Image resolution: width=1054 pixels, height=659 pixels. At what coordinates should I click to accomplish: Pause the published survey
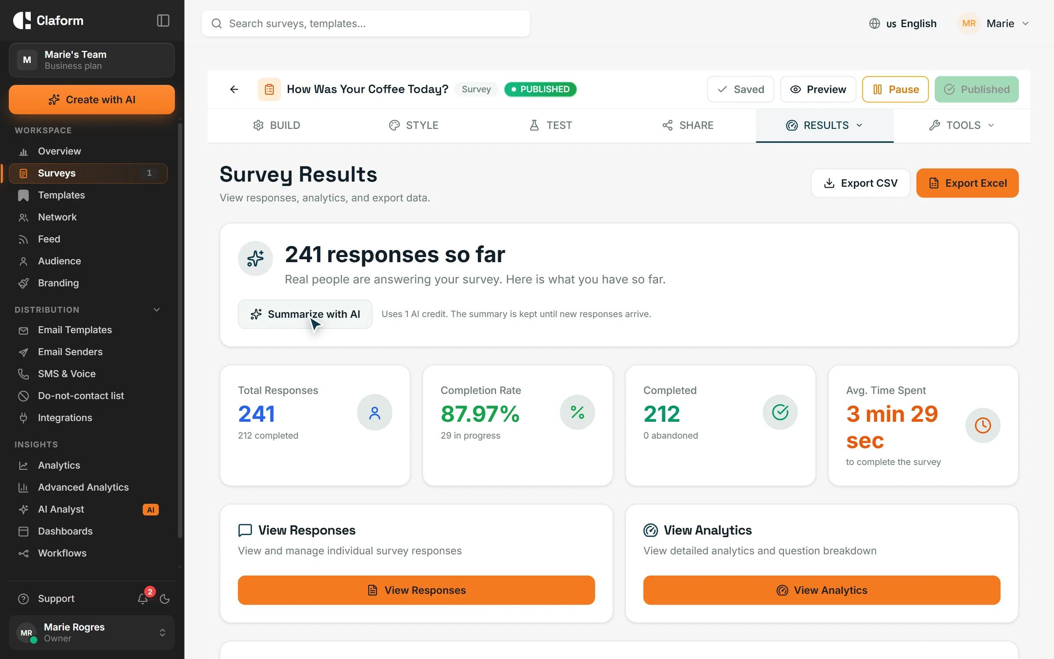point(895,89)
